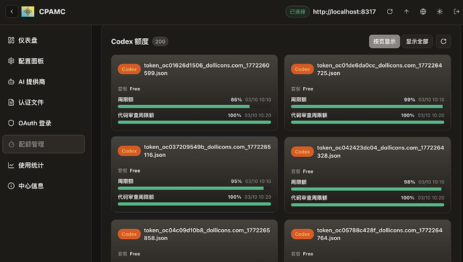The width and height of the screenshot is (463, 262).
Task: Click the Codex 额度 heading
Action: click(x=130, y=42)
